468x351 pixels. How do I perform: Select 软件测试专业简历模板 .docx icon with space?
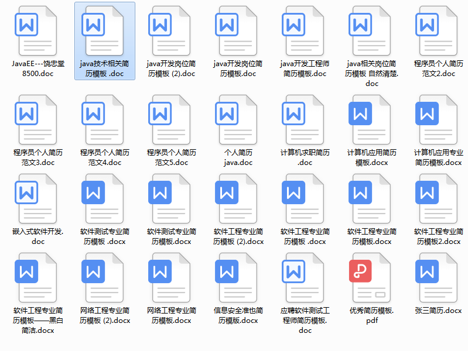103,199
